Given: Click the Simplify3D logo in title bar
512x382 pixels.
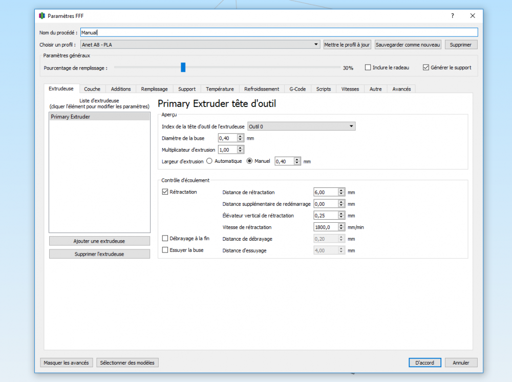Looking at the screenshot, I should point(42,16).
